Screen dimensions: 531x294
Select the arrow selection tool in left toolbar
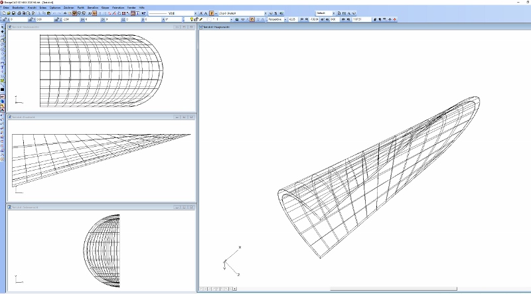[x=3, y=27]
